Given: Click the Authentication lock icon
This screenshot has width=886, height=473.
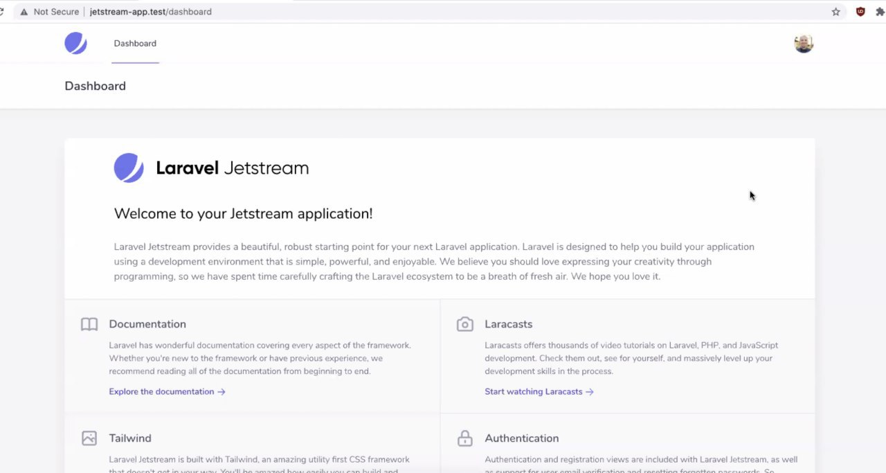Looking at the screenshot, I should tap(465, 438).
